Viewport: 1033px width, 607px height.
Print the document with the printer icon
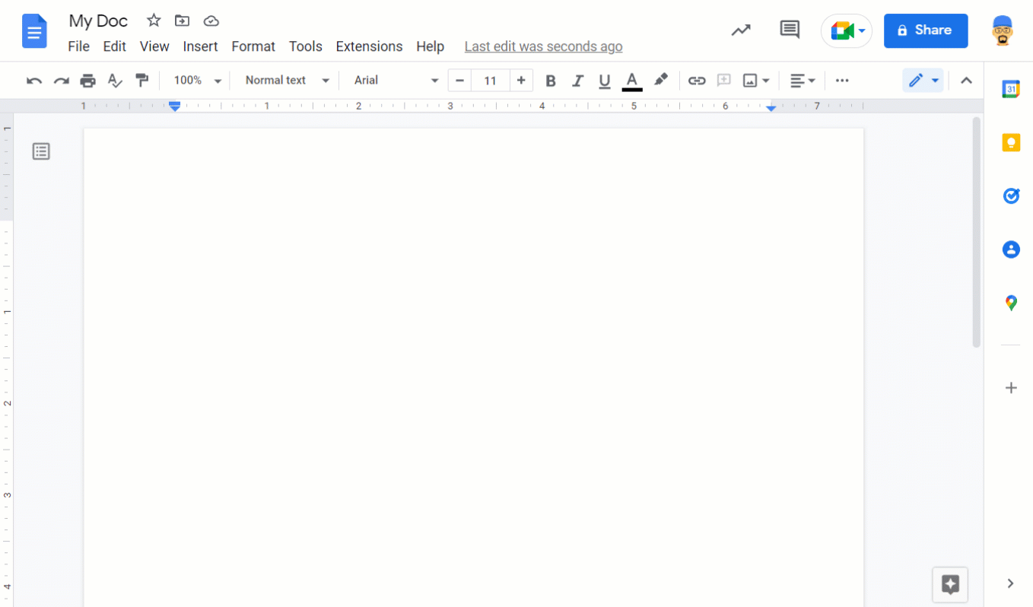tap(88, 81)
